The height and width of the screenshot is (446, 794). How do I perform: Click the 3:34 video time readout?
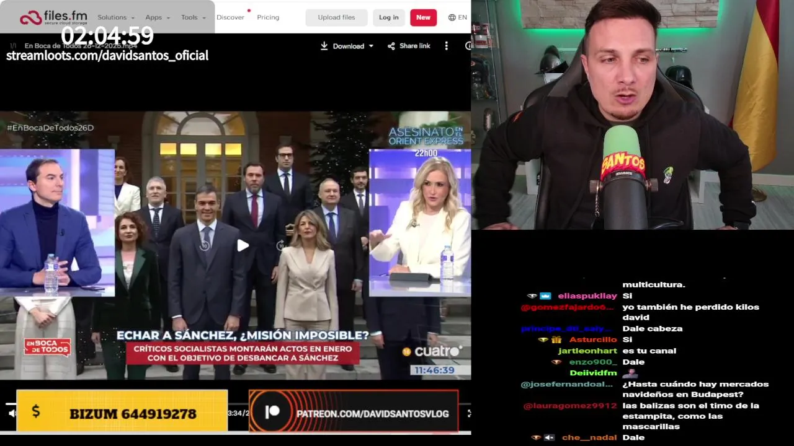239,413
